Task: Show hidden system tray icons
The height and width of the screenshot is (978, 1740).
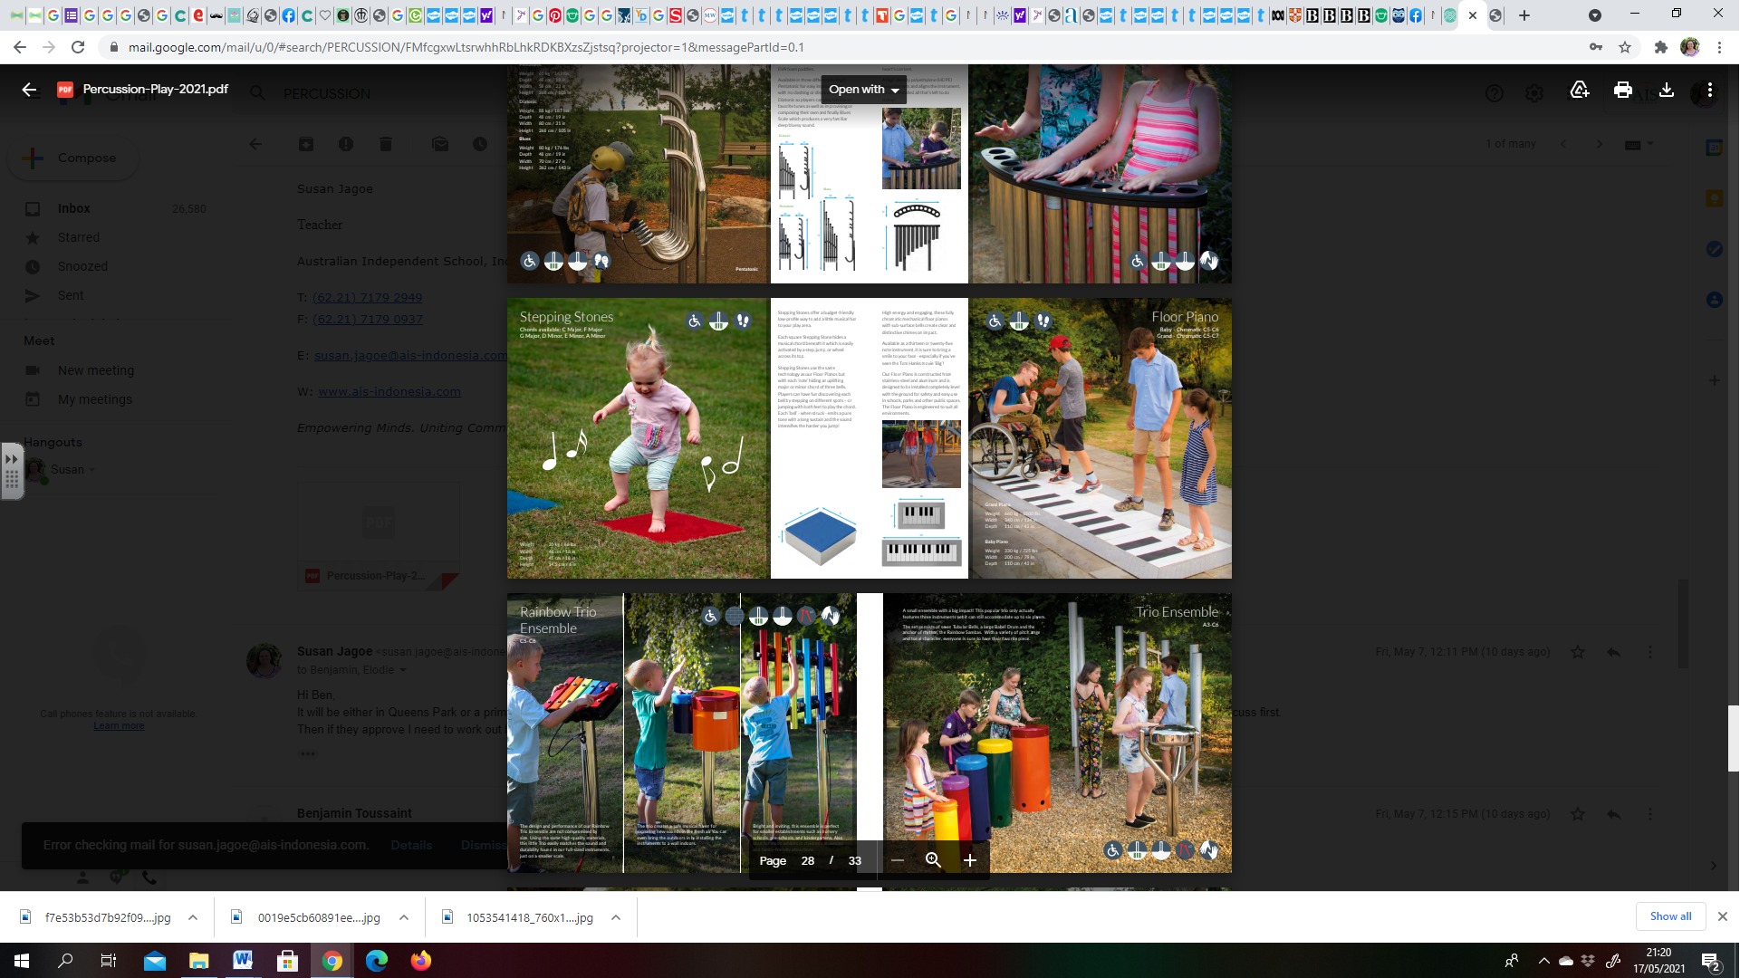Action: [x=1543, y=961]
